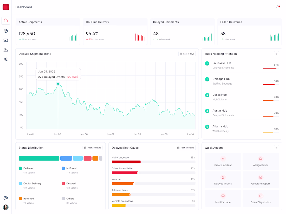
Task: Click the Jun 08 axis label
Action: [137, 134]
